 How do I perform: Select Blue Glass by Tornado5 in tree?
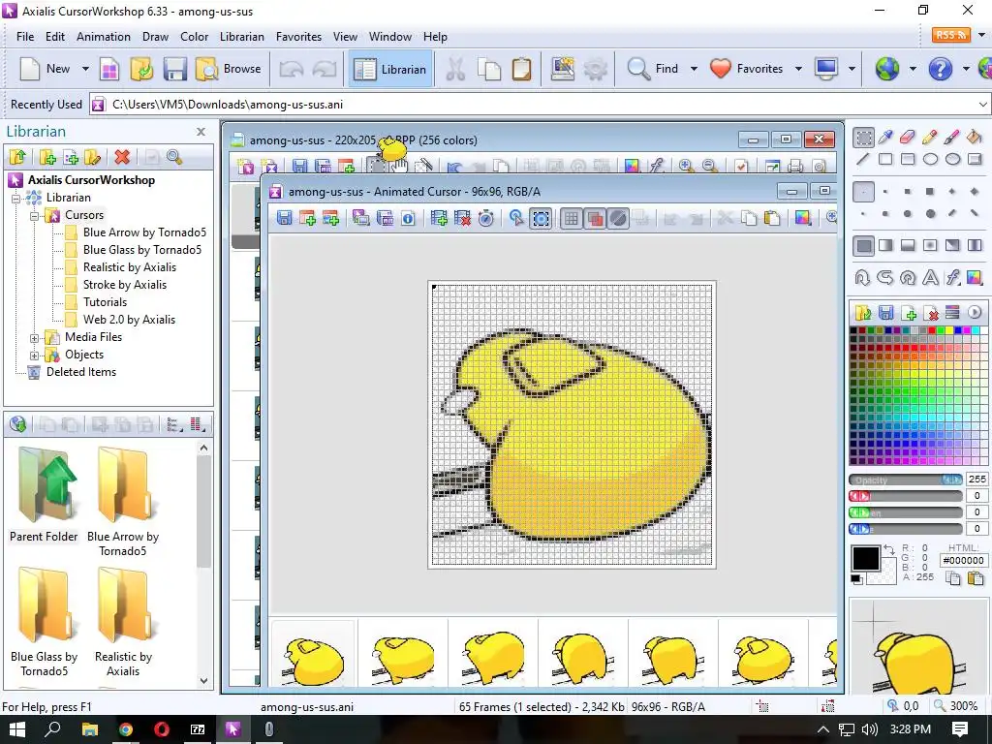point(142,250)
